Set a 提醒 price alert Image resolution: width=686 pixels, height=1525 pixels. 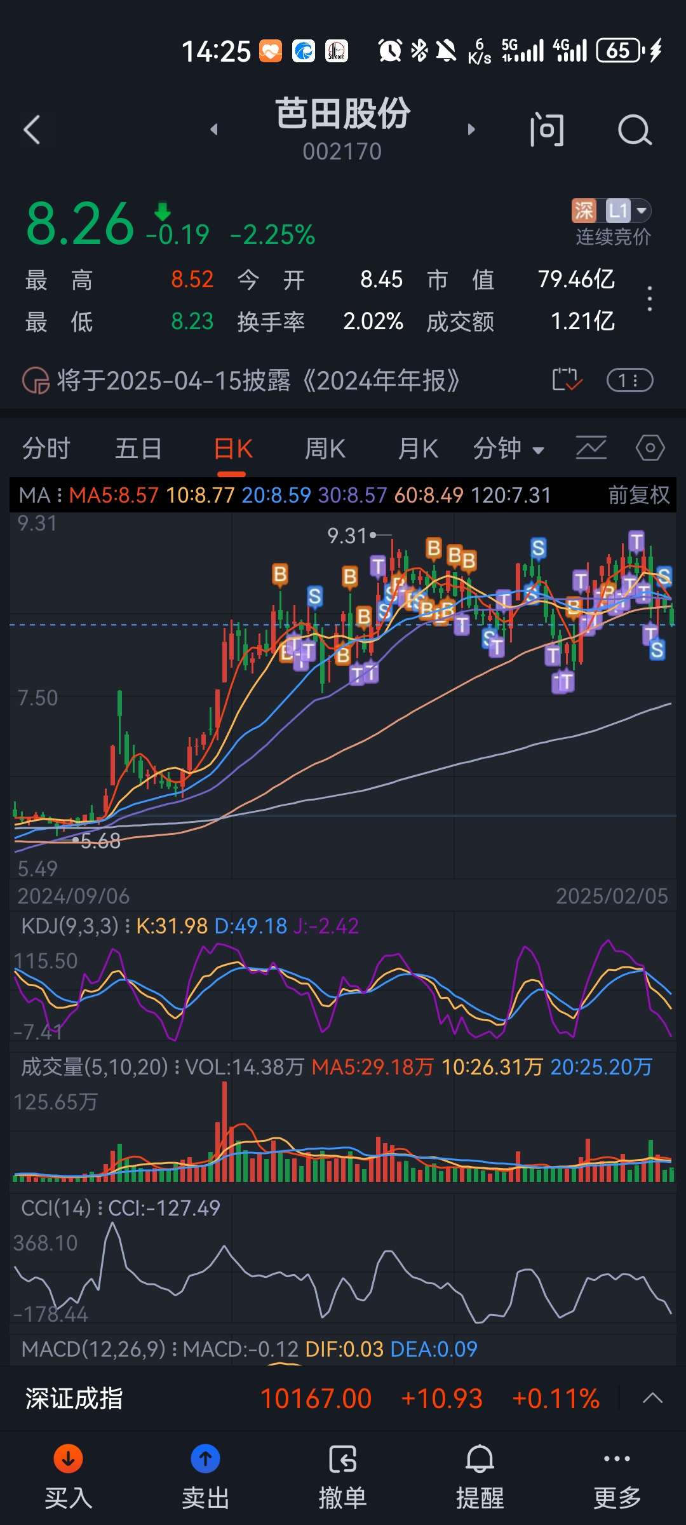point(480,1477)
